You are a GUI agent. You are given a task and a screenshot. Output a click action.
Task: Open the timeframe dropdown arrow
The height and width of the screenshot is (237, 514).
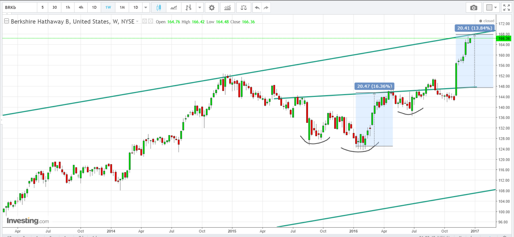tap(146, 8)
